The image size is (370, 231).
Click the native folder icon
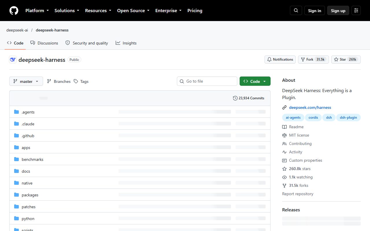tap(16, 183)
